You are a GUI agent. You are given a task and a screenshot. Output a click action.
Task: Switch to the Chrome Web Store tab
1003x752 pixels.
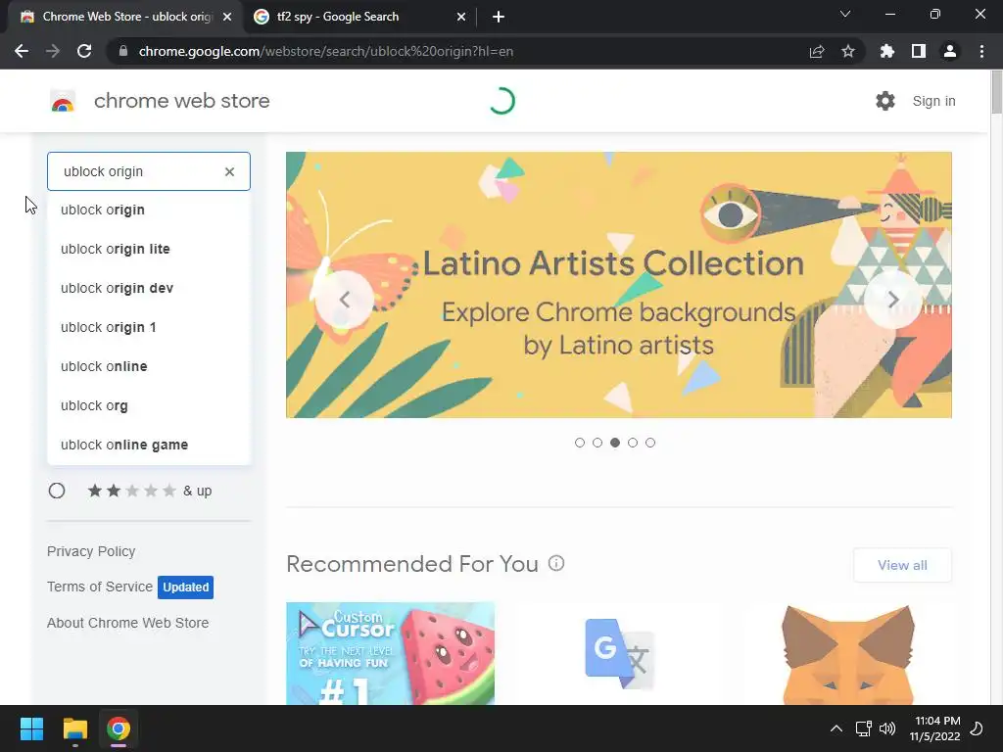[124, 17]
